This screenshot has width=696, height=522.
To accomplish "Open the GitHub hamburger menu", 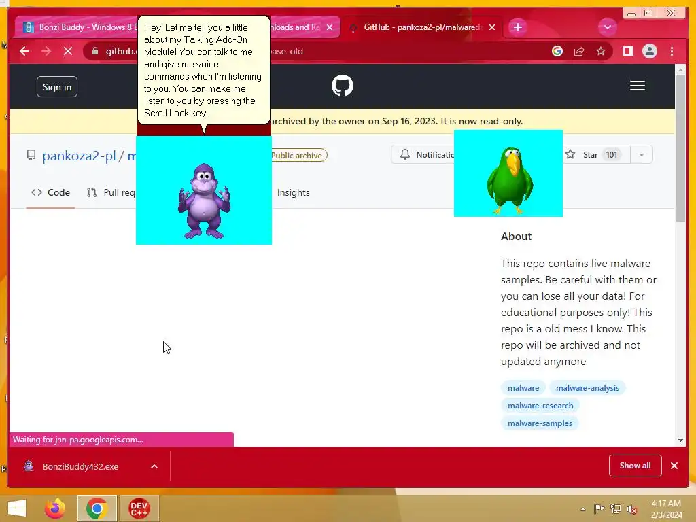I will (638, 86).
